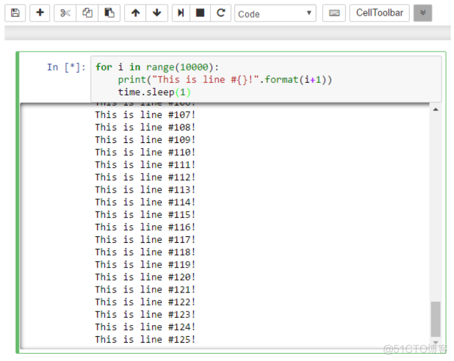Click output text 'This is line #124!'
This screenshot has height=361, width=454.
[145, 327]
